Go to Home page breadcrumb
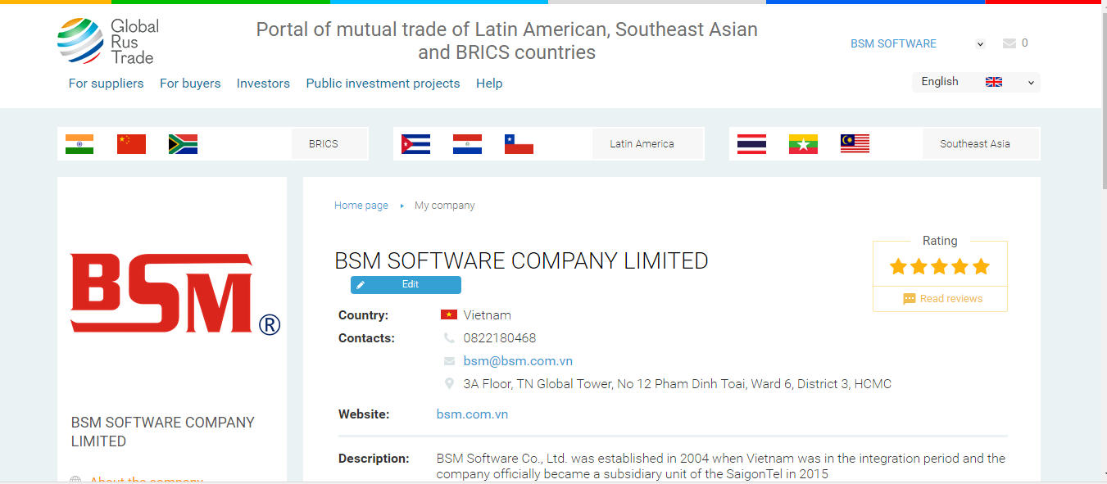Viewport: 1107px width, 484px height. click(361, 206)
